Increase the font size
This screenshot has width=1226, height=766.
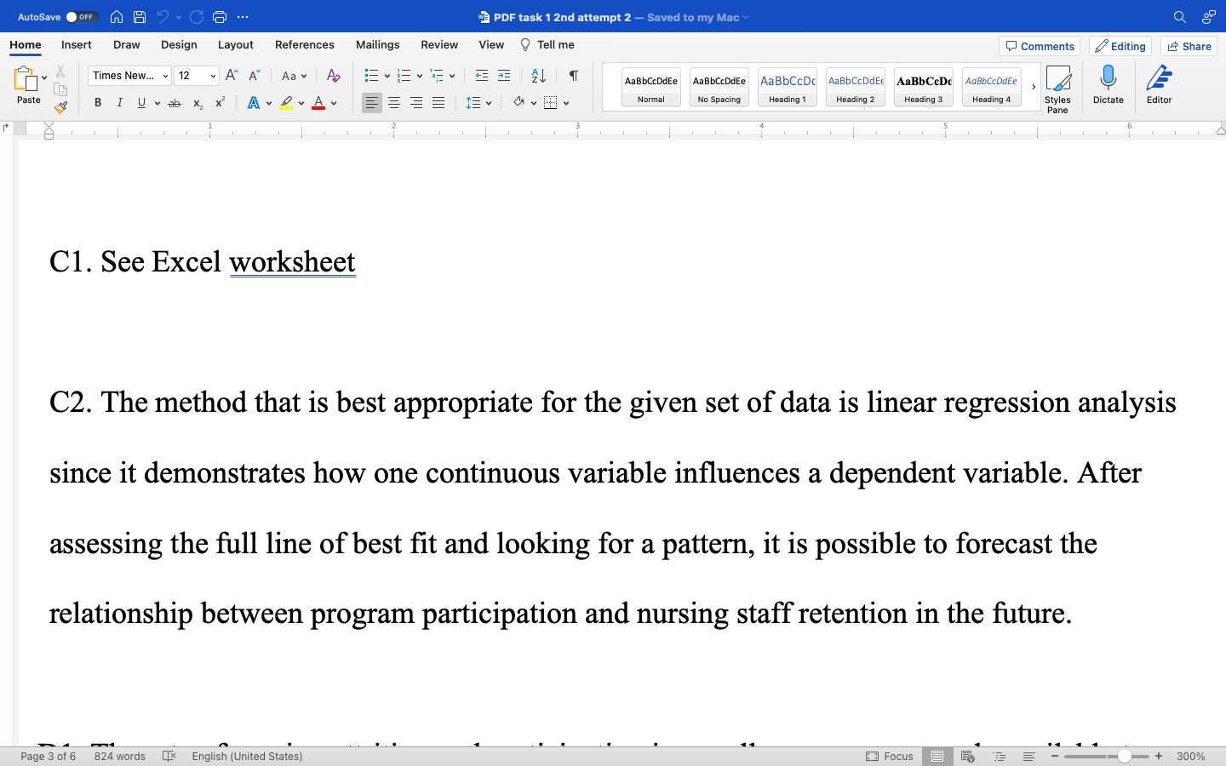(232, 76)
